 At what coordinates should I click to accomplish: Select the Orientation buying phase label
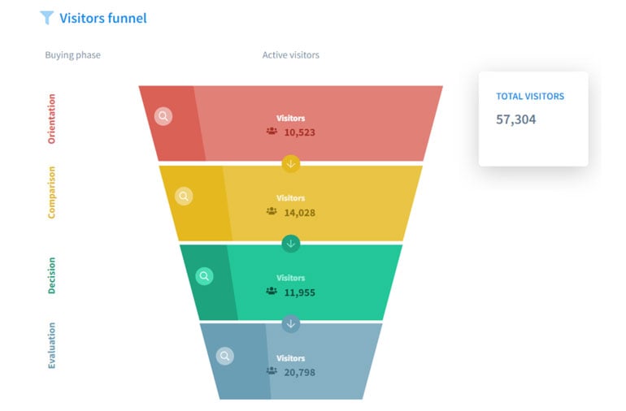[52, 119]
